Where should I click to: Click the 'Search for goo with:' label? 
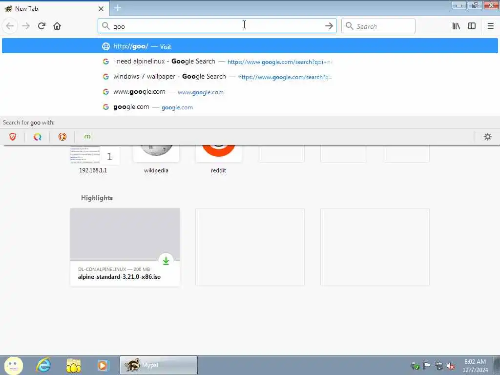pos(29,123)
